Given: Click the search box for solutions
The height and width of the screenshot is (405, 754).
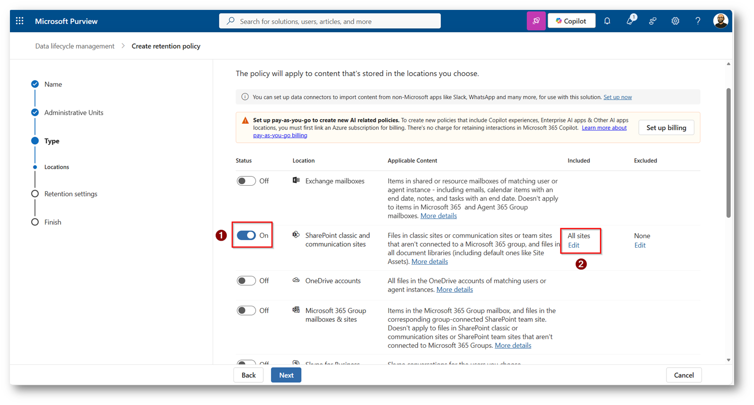Looking at the screenshot, I should (x=330, y=21).
